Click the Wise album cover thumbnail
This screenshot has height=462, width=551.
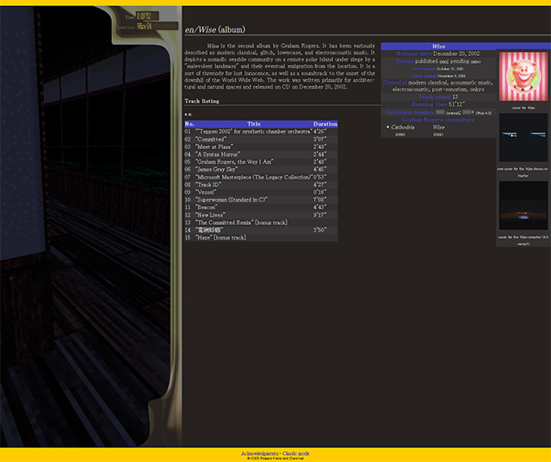[x=523, y=76]
